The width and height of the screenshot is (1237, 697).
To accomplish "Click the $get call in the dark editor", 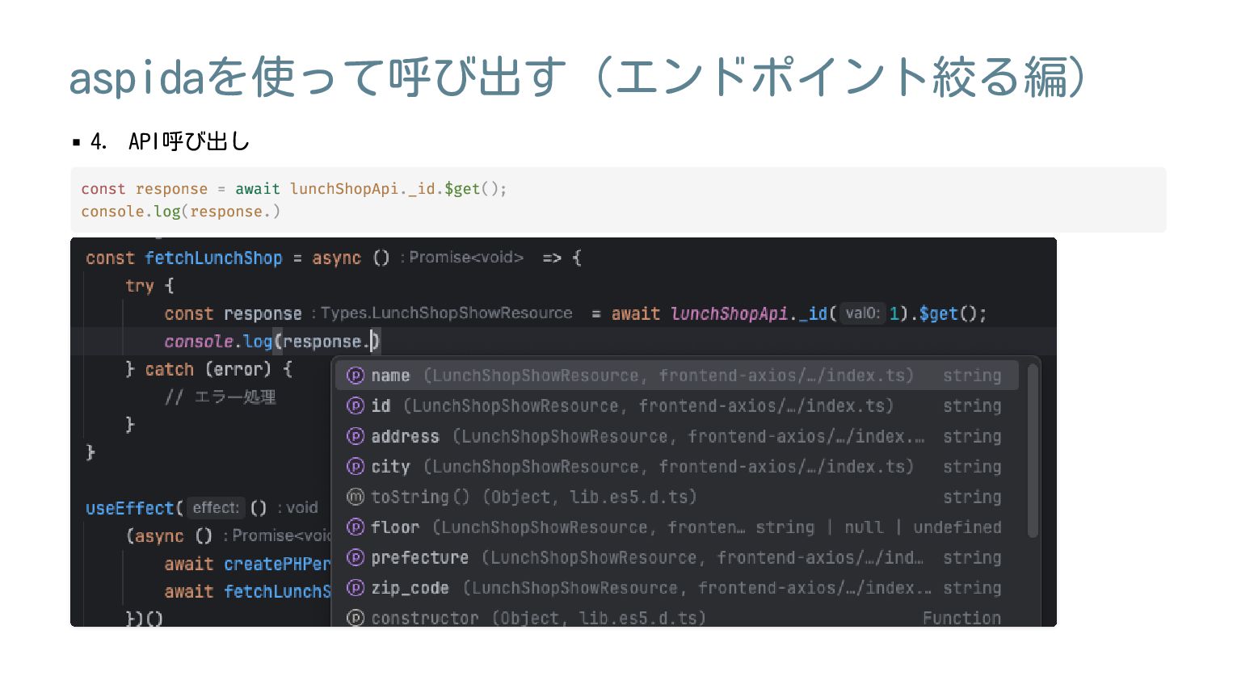I will (x=939, y=313).
